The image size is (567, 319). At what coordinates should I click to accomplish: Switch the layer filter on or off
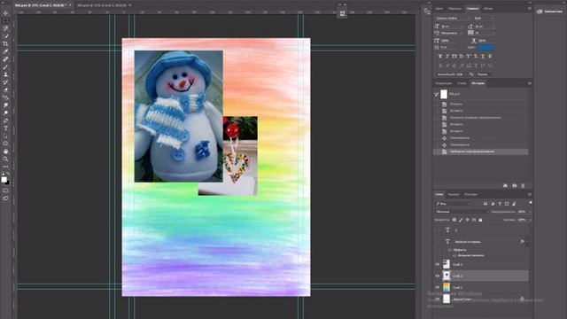coord(530,203)
